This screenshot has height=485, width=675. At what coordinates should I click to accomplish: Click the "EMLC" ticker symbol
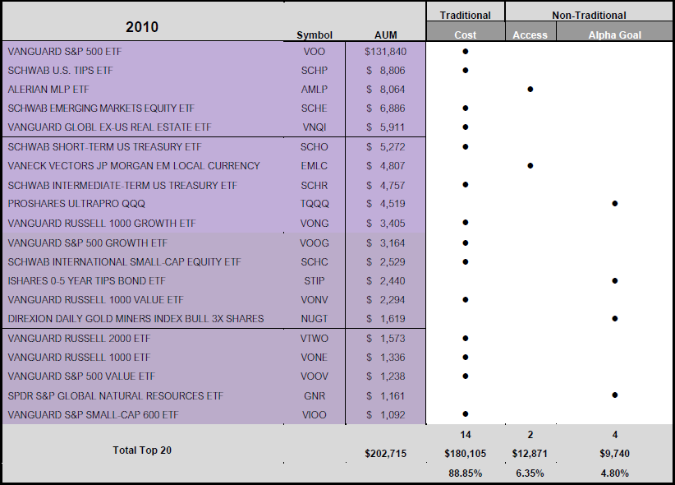(315, 166)
